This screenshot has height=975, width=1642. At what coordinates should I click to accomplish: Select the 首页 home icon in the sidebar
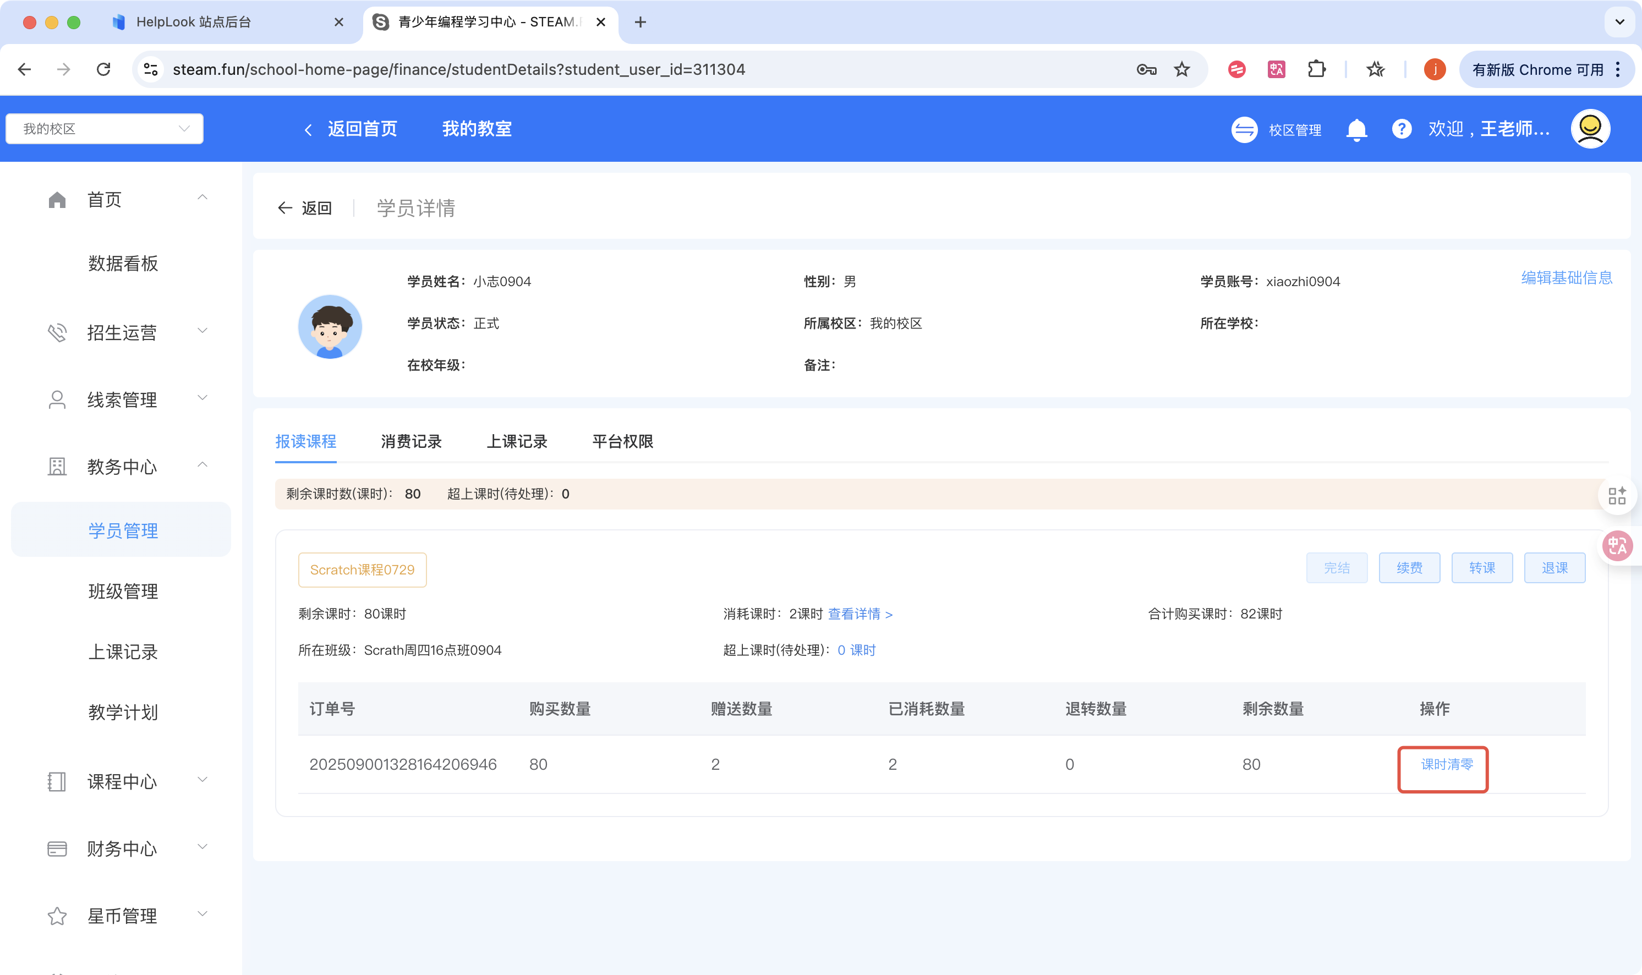click(57, 199)
